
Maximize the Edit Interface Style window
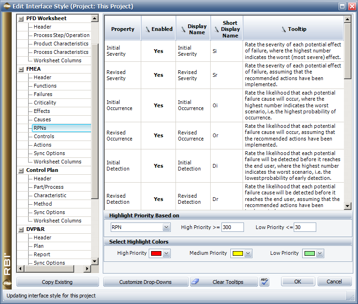coord(342,6)
